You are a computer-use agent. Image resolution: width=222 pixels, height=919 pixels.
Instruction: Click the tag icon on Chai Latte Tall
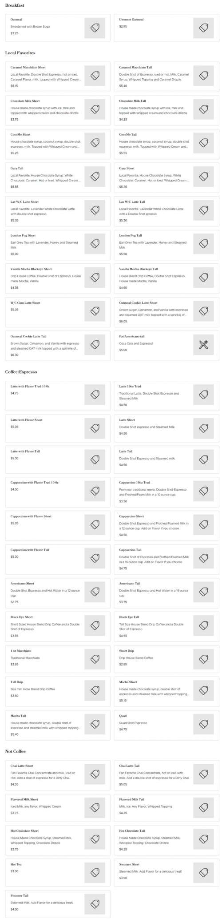coord(203,774)
